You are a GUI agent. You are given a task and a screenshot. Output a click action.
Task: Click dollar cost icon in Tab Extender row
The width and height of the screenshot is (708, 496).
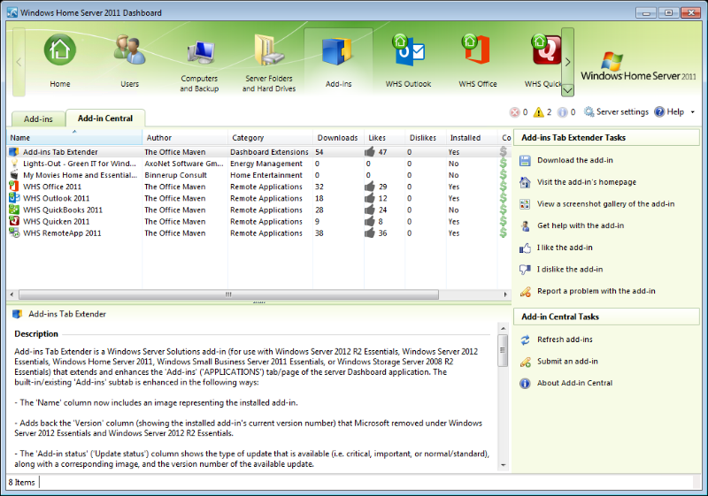click(503, 151)
